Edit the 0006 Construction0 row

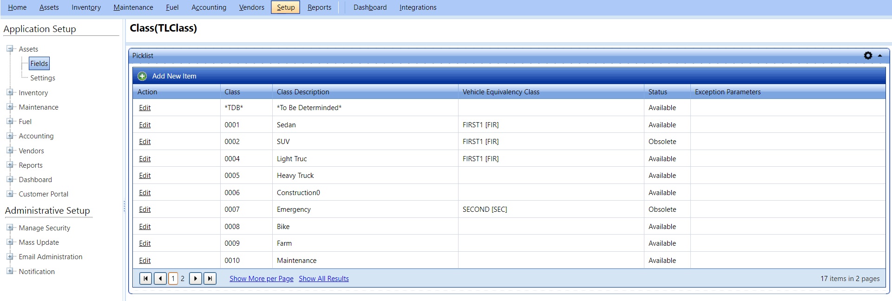pyautogui.click(x=145, y=193)
